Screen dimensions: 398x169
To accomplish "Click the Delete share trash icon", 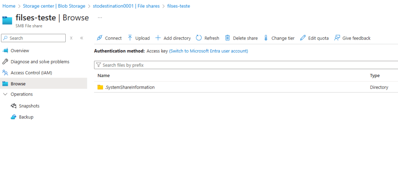I will (x=228, y=38).
